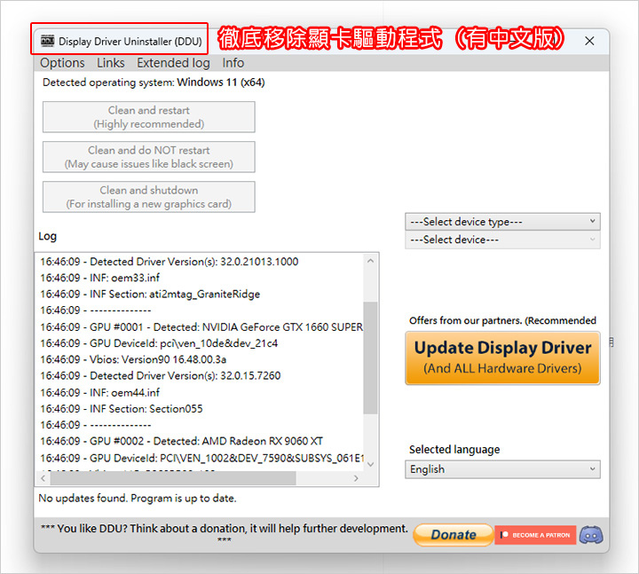Select log line ati2mtag_GraniteRidge
Screen dimensions: 639x574
(150, 295)
